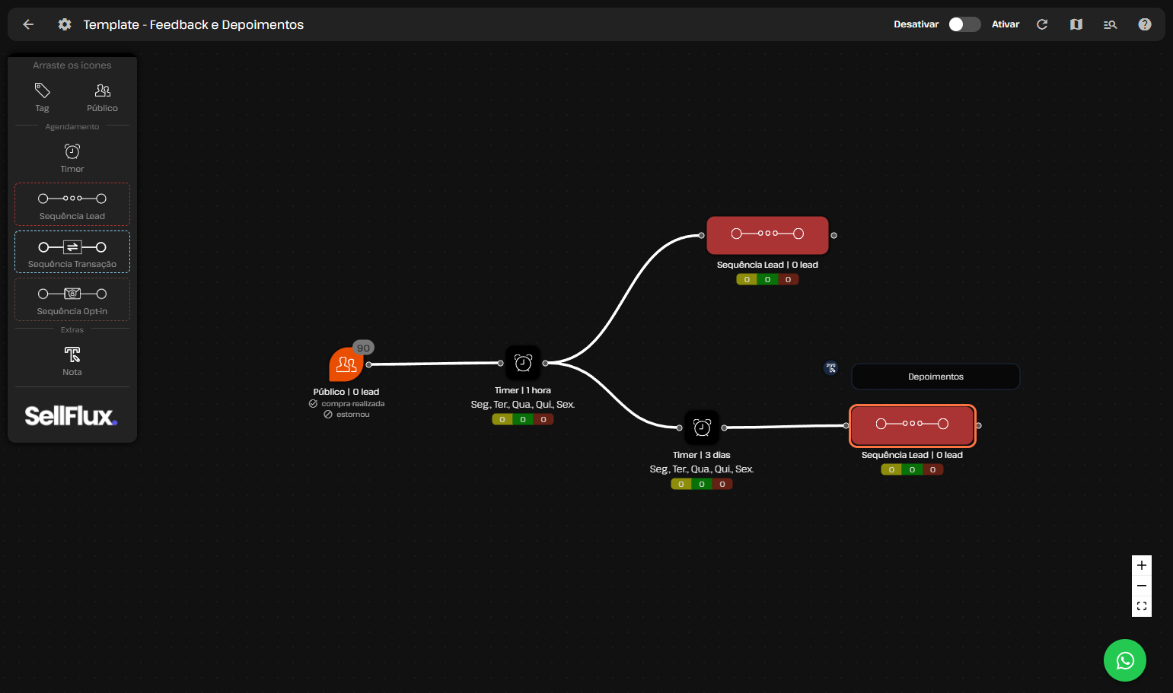Go back using the arrow icon

pyautogui.click(x=28, y=24)
